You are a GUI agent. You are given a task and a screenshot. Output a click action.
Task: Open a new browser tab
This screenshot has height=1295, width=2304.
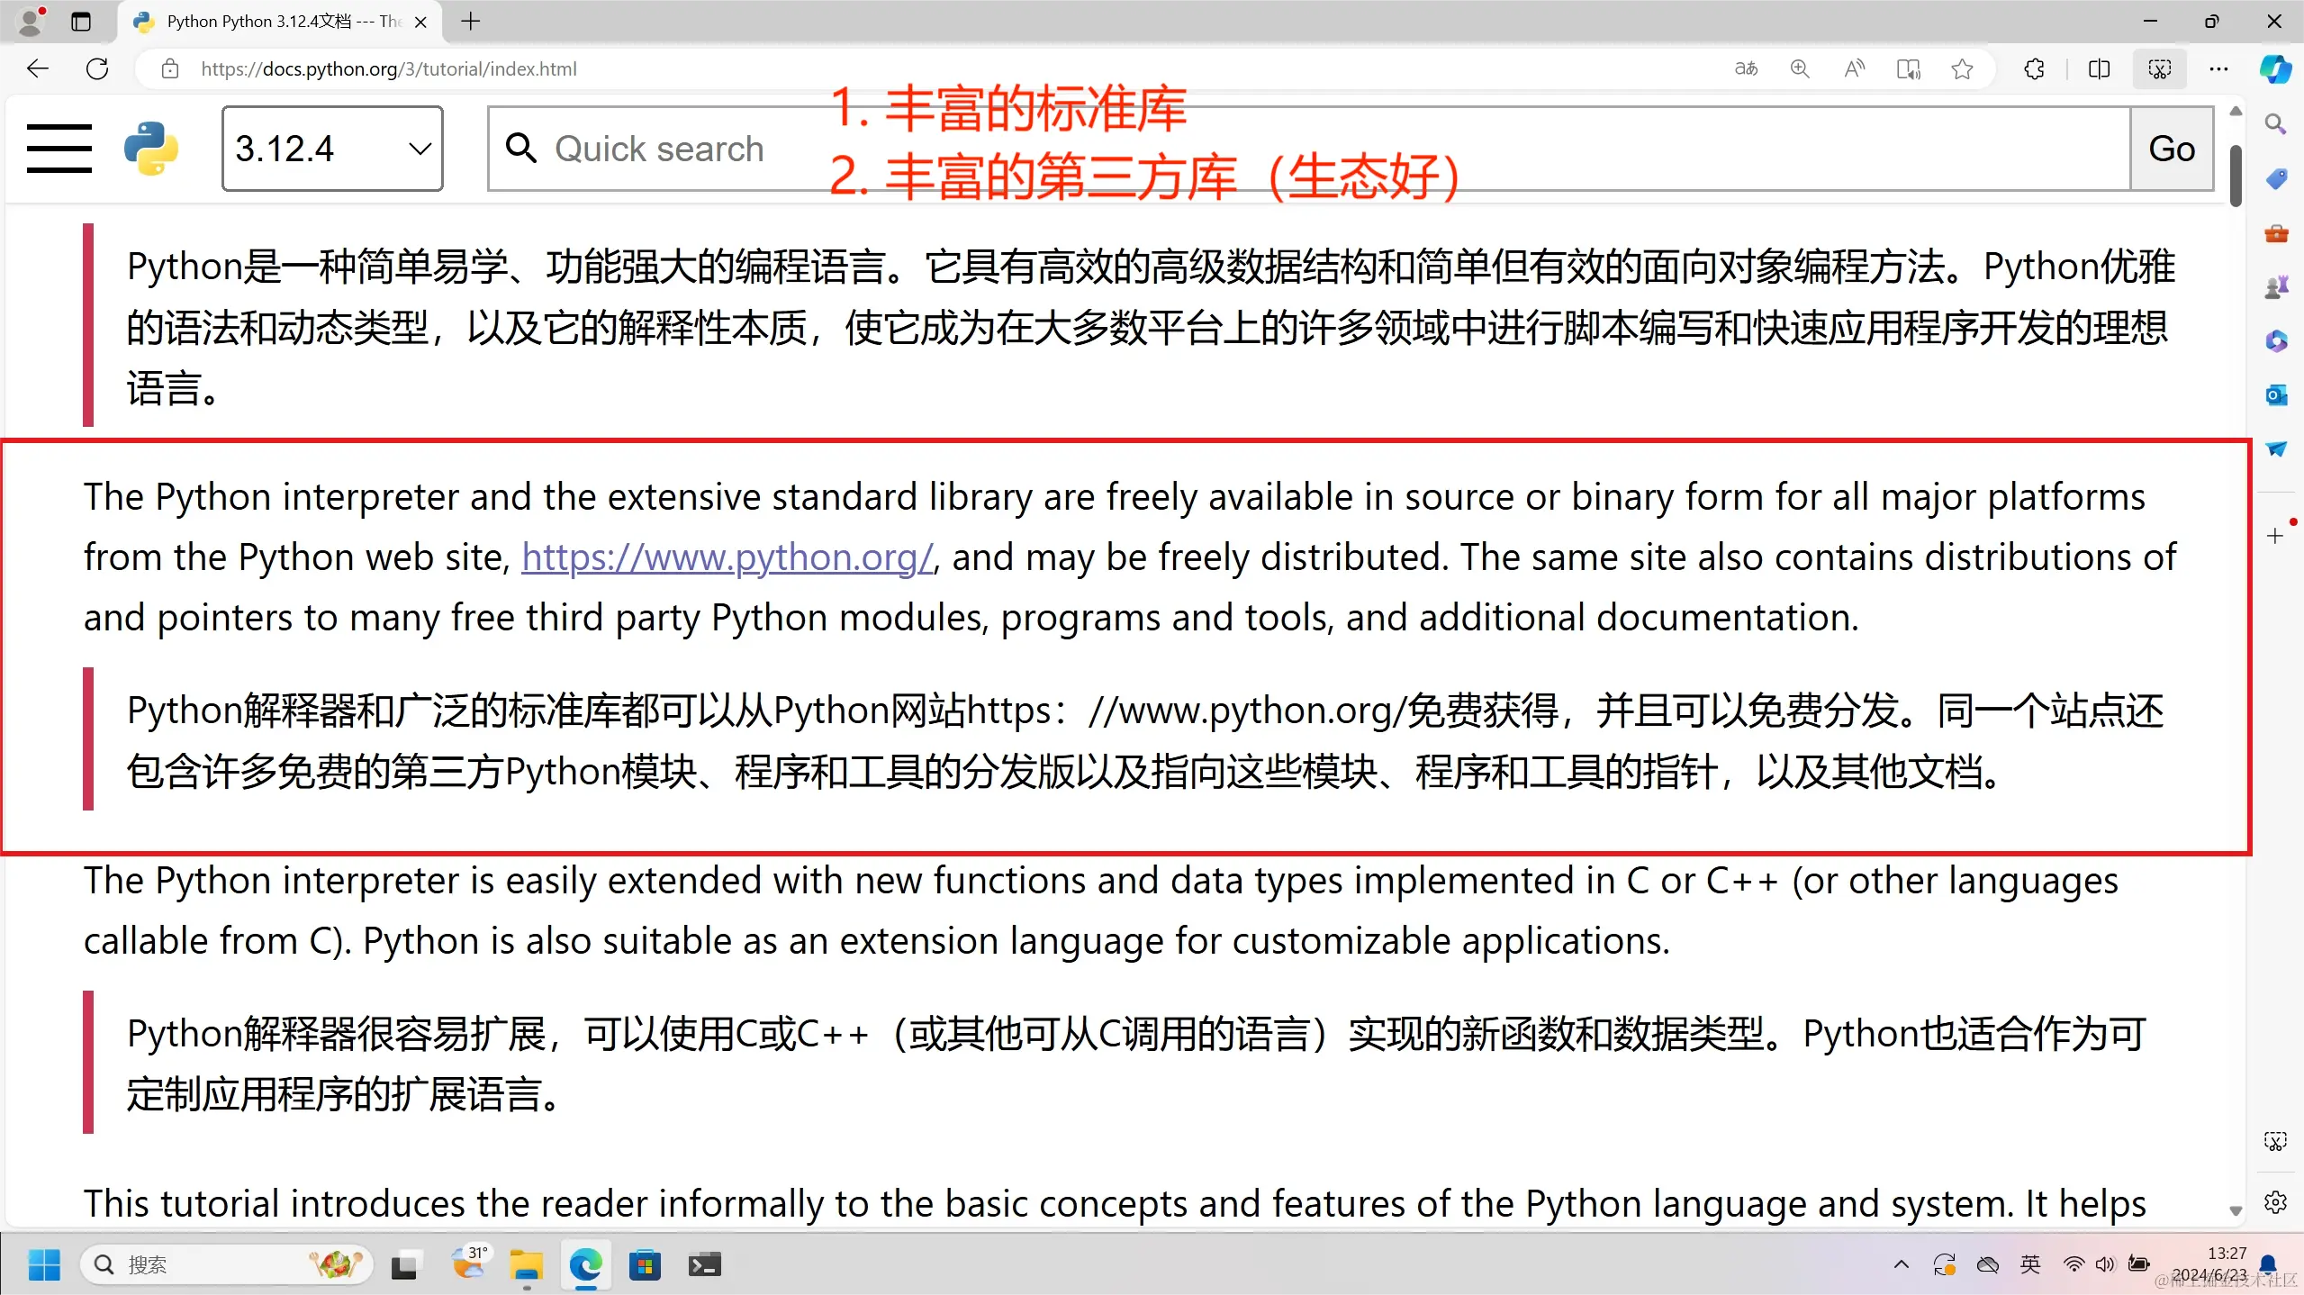(470, 22)
